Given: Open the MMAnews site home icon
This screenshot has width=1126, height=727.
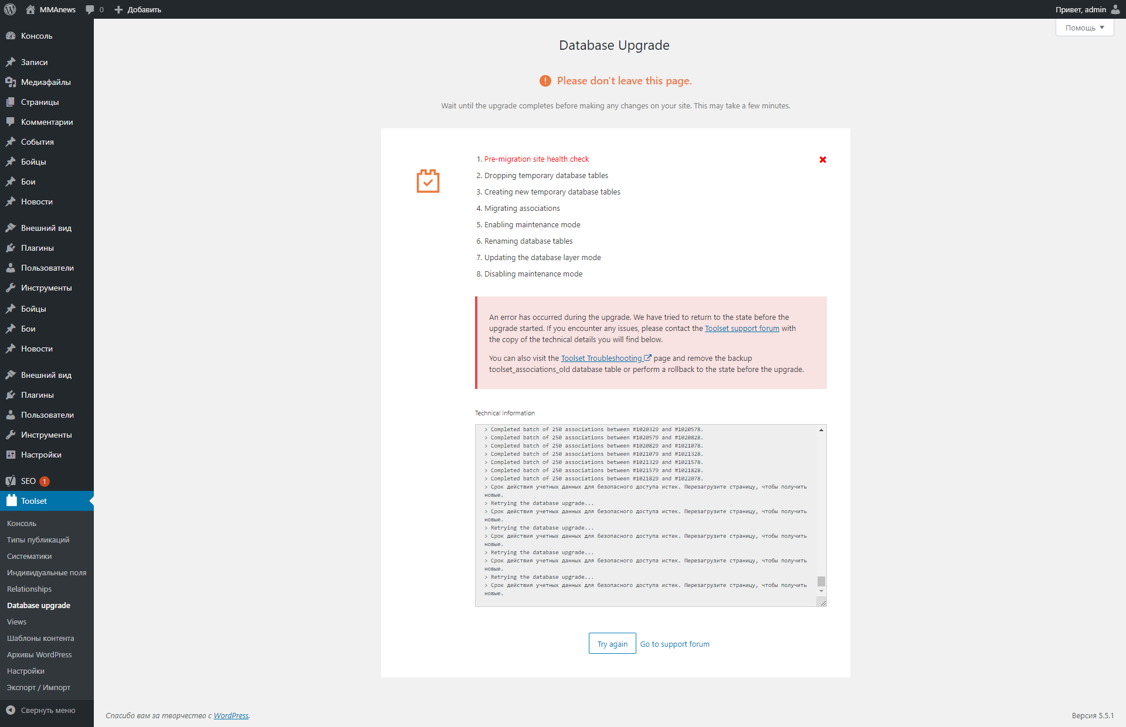Looking at the screenshot, I should (x=30, y=9).
